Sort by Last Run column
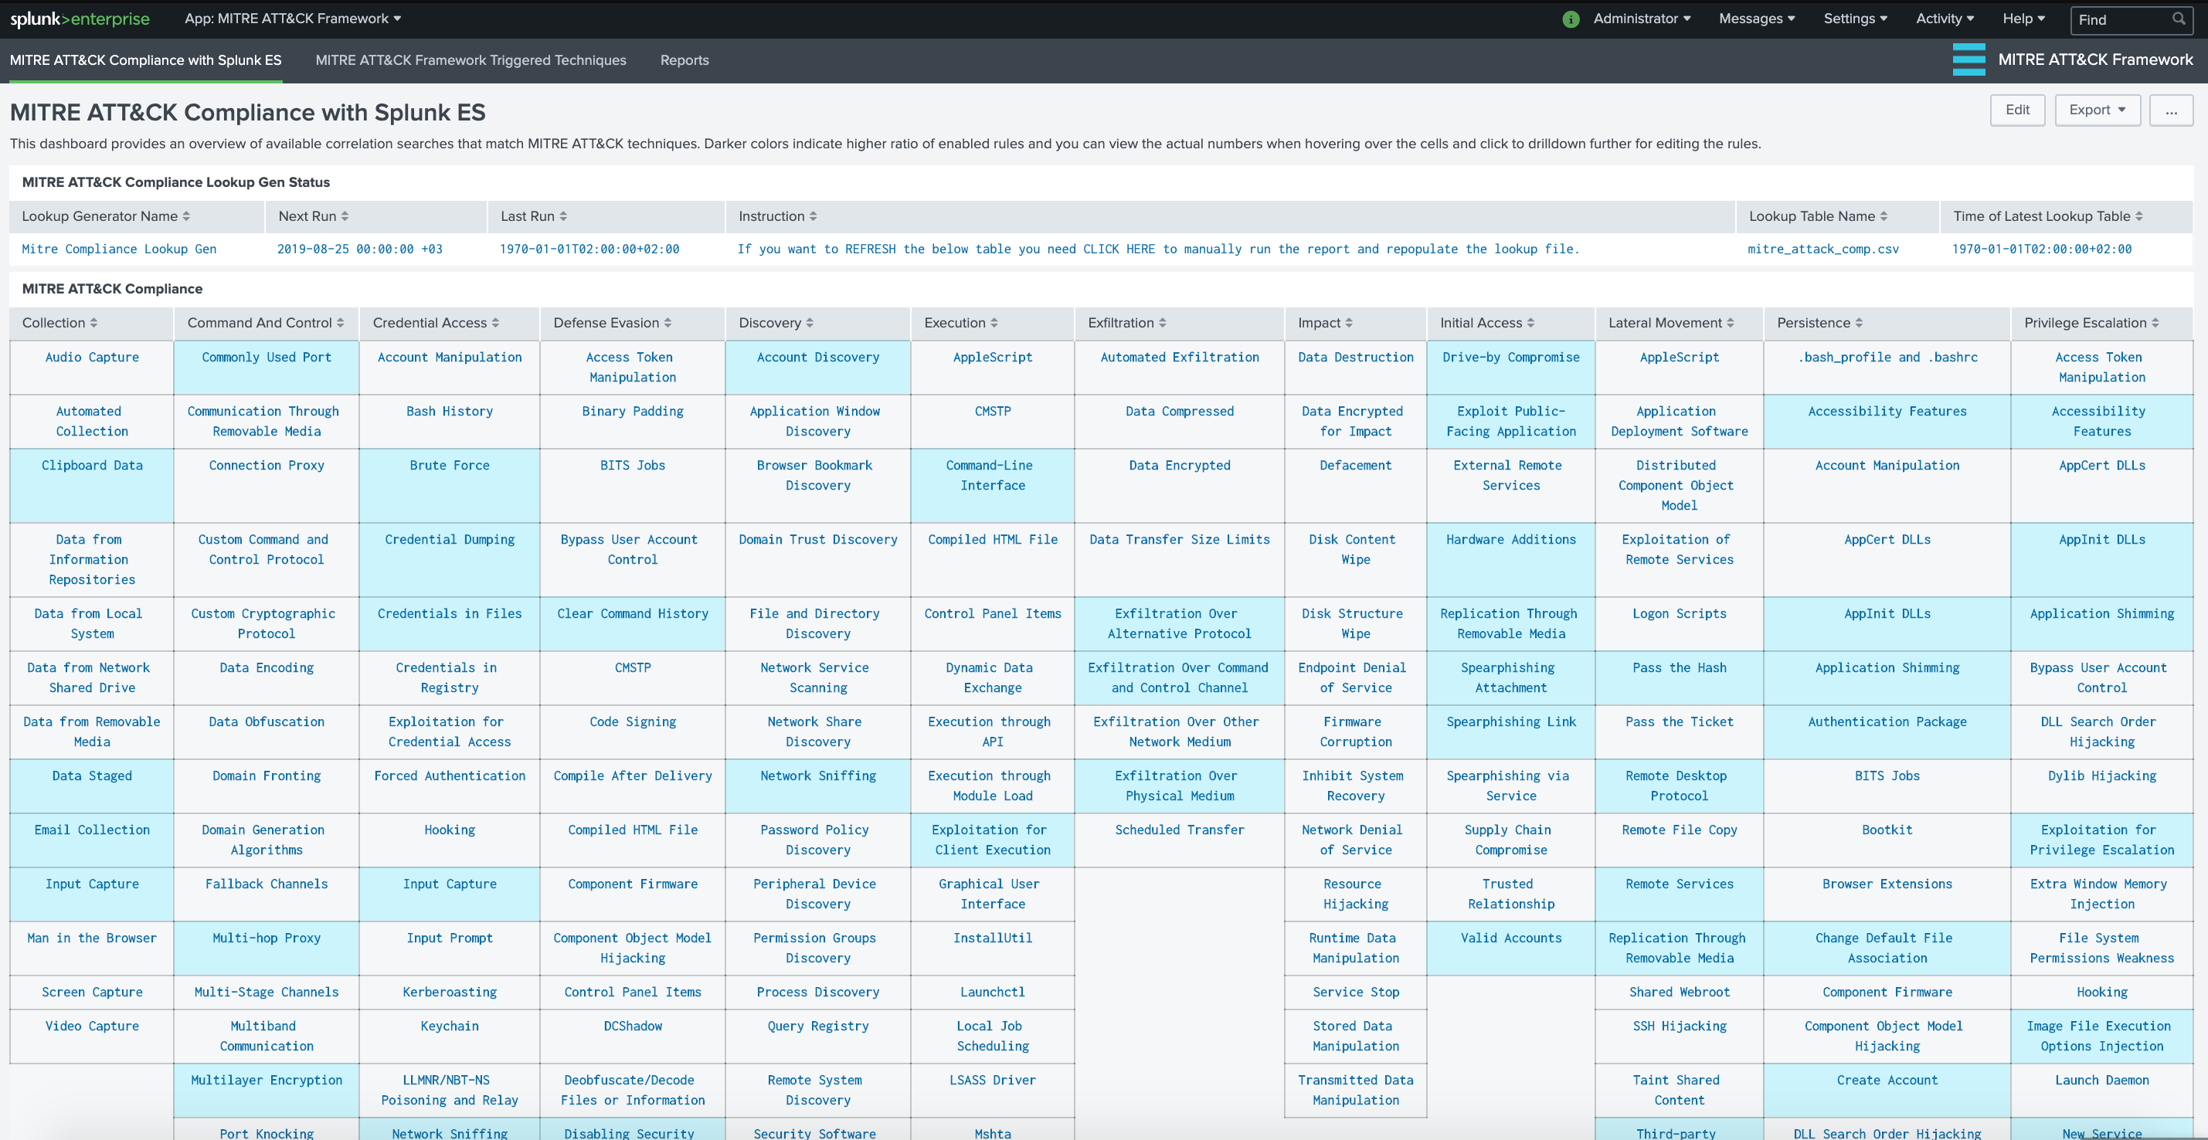 pos(533,216)
